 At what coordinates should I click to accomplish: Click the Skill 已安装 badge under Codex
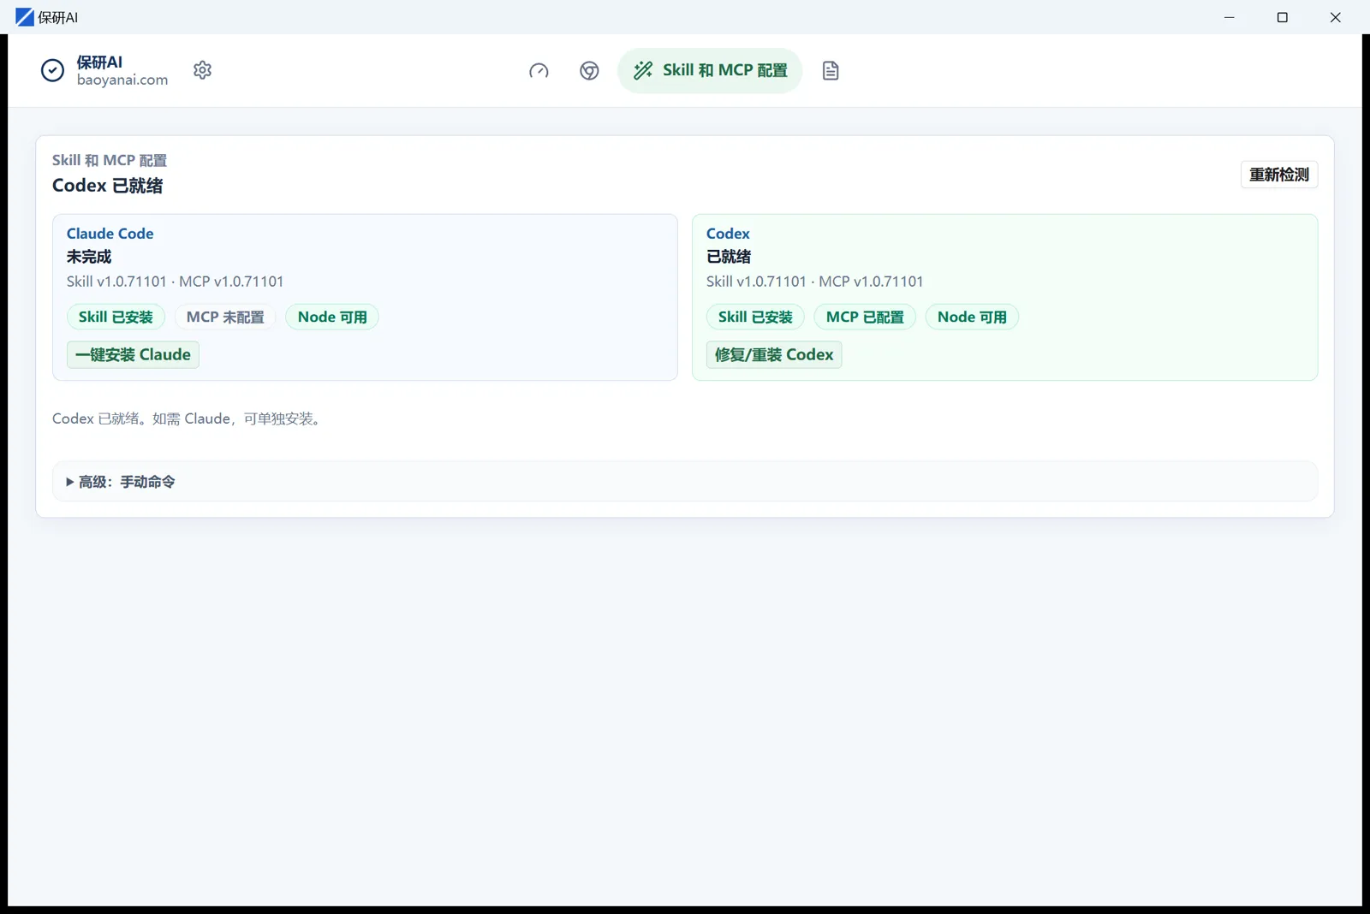[755, 317]
